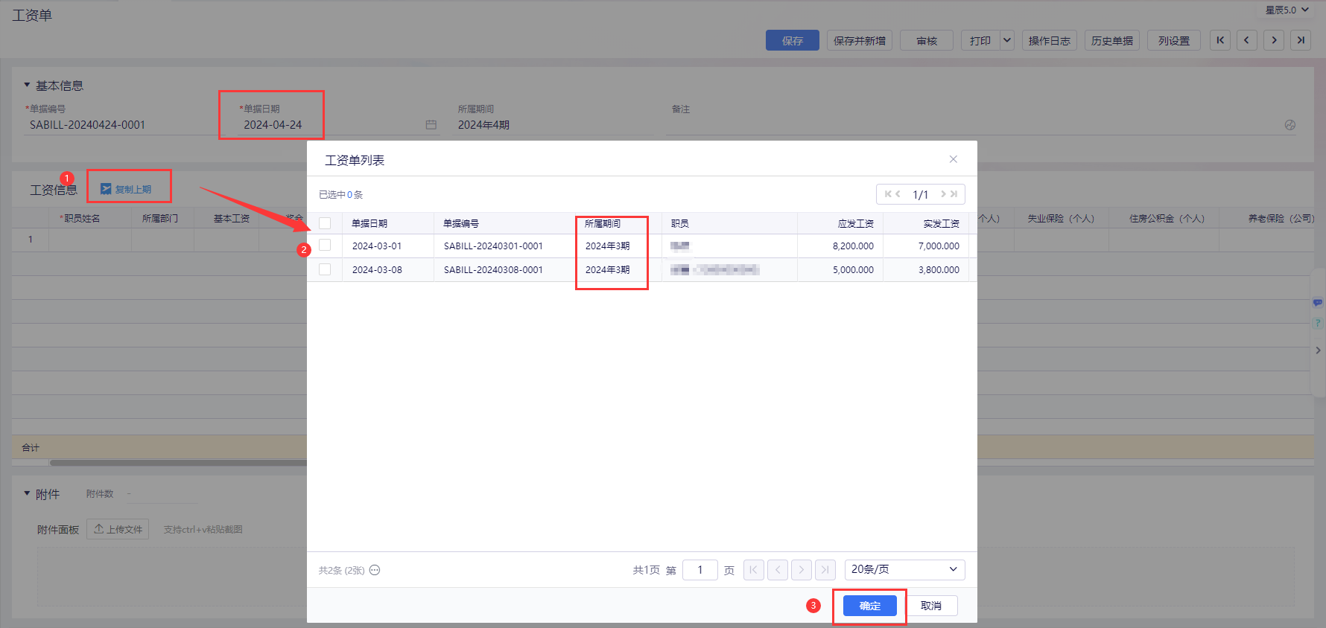Check the 2024-03-01 payroll row
This screenshot has height=628, width=1326.
click(325, 246)
